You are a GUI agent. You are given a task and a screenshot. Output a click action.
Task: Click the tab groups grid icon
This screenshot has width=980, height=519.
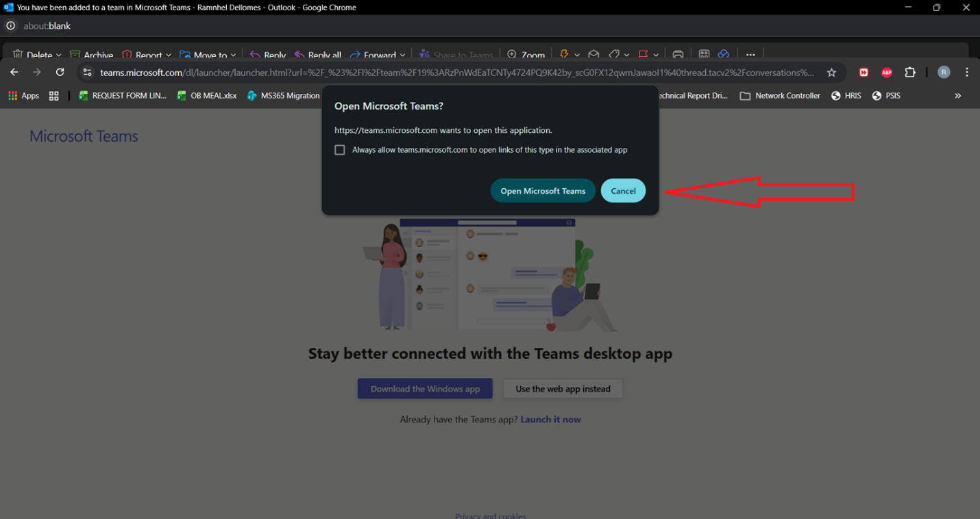pyautogui.click(x=54, y=96)
